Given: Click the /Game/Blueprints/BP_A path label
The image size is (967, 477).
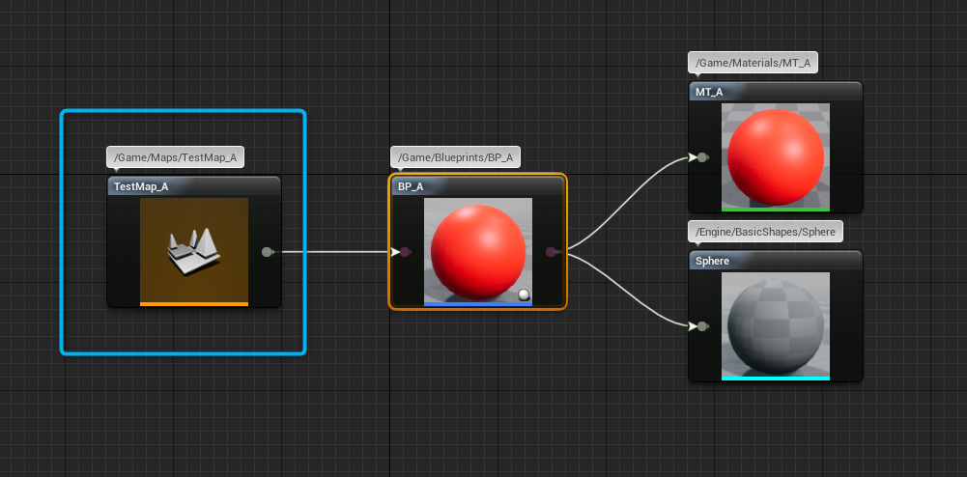Looking at the screenshot, I should 456,157.
